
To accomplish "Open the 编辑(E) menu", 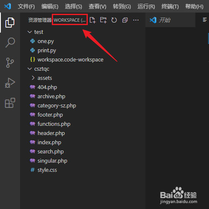I will pyautogui.click(x=50, y=6).
